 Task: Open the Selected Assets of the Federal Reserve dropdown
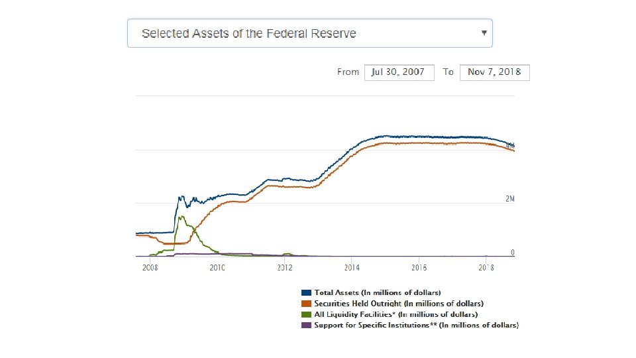[309, 33]
